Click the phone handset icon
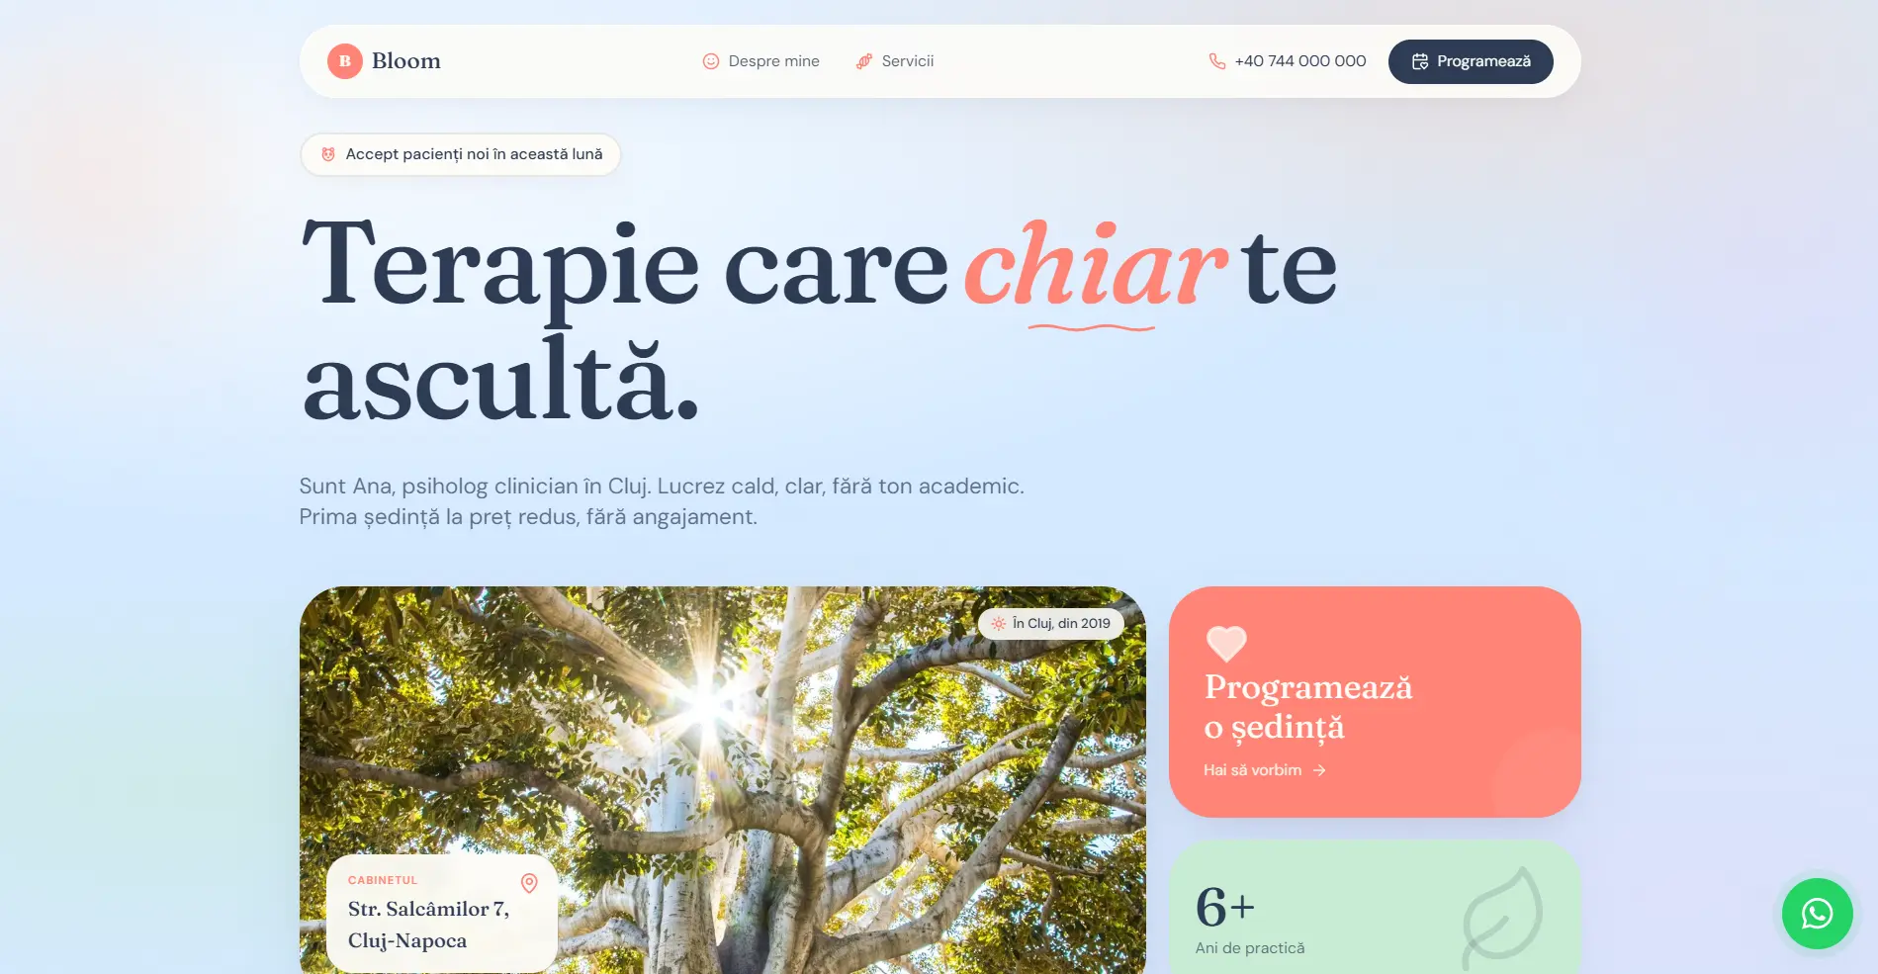Image resolution: width=1878 pixels, height=974 pixels. [1217, 61]
